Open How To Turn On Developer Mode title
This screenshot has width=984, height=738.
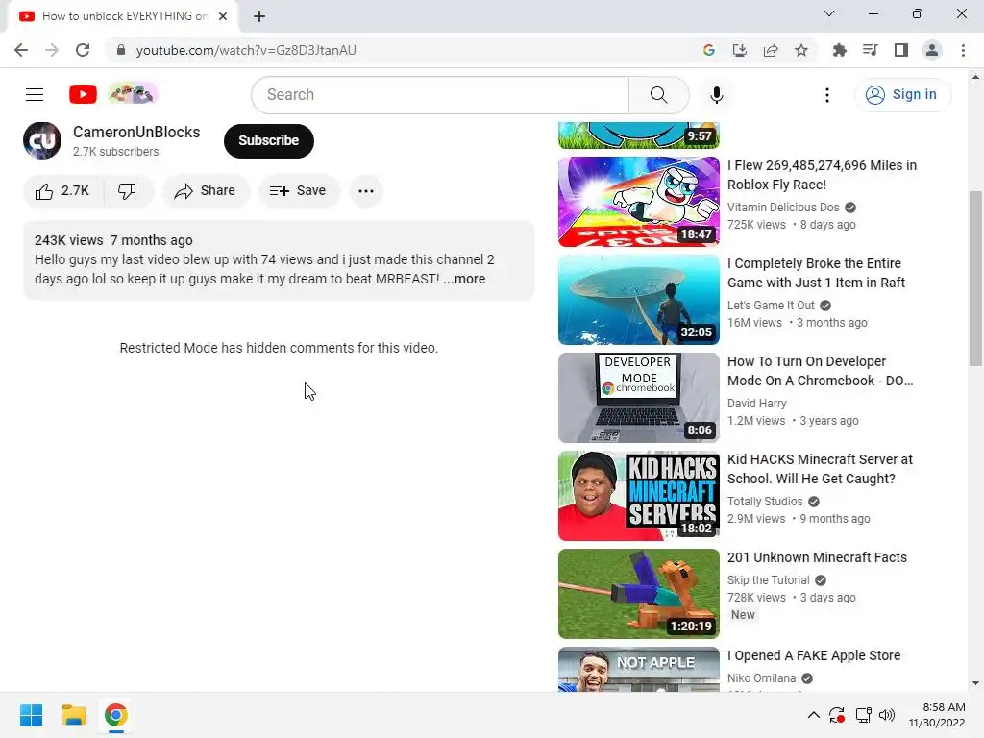pyautogui.click(x=821, y=371)
